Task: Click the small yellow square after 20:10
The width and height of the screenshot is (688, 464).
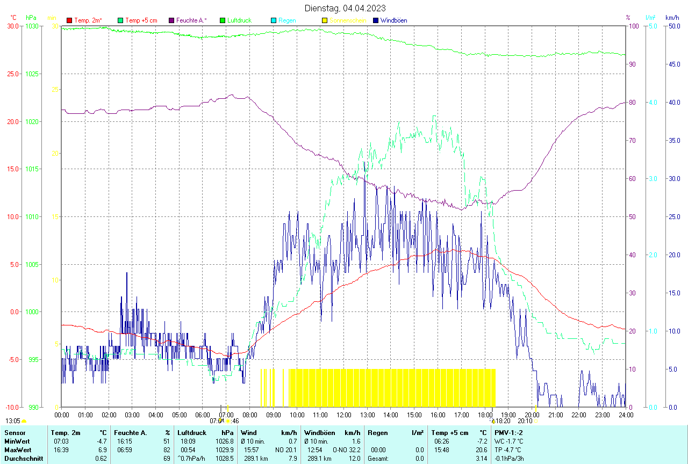Action: [535, 421]
